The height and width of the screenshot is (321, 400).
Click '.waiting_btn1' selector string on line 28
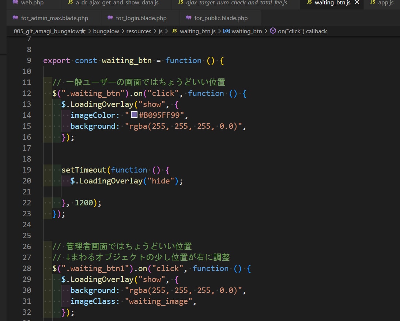[x=95, y=268]
